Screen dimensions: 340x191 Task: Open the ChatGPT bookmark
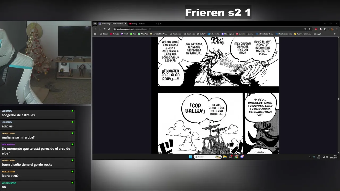pyautogui.click(x=201, y=34)
